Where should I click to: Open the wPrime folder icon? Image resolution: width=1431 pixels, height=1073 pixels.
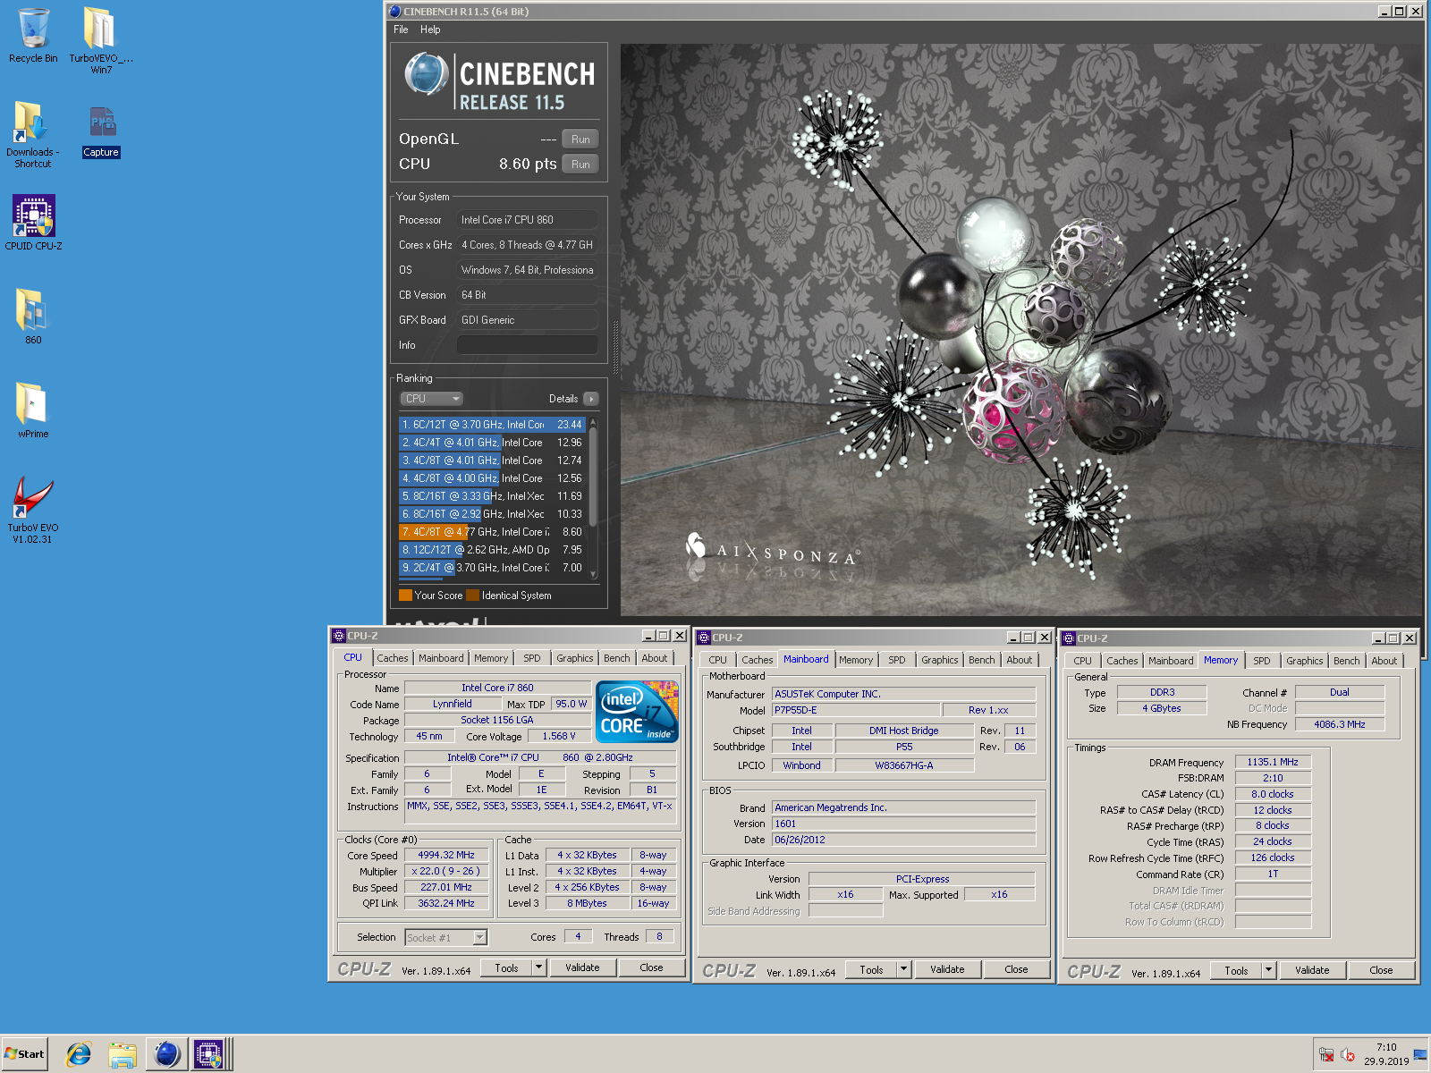[x=33, y=410]
